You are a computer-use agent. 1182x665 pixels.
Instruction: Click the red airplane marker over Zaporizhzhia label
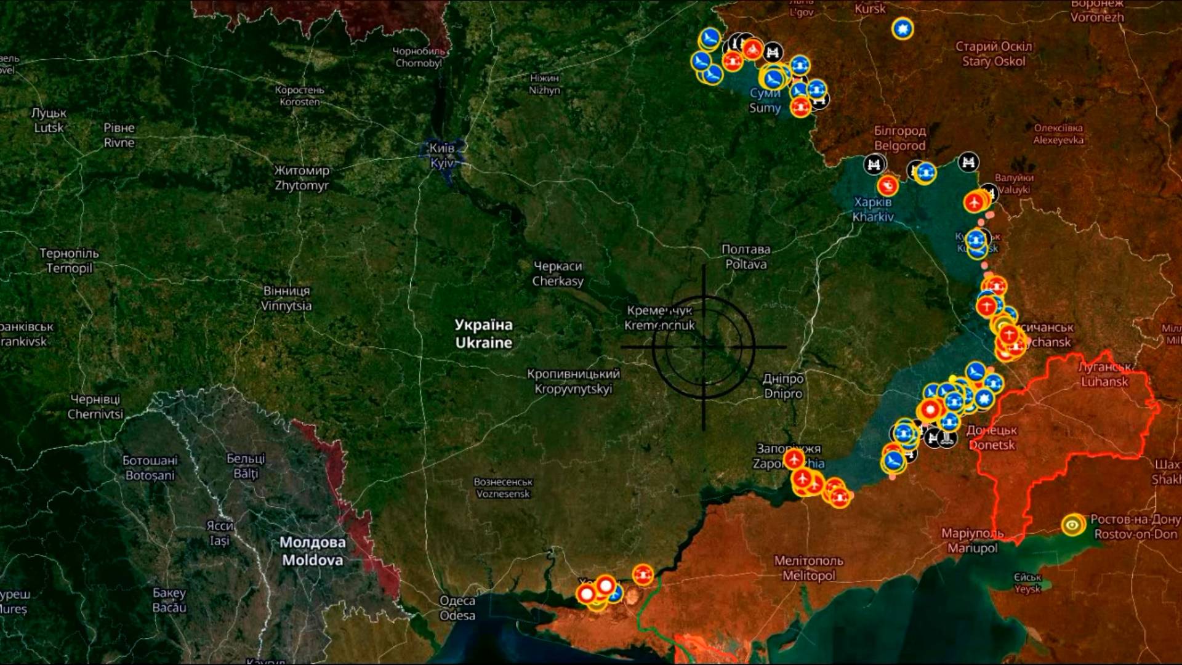(x=794, y=459)
